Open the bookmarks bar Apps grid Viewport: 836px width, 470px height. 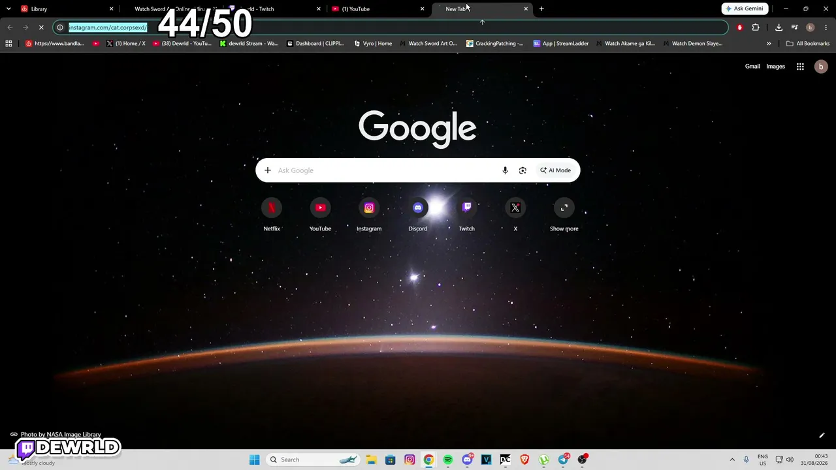(x=8, y=44)
